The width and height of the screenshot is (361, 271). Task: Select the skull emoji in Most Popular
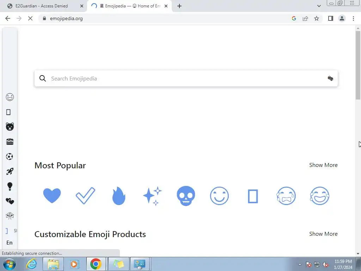click(186, 196)
